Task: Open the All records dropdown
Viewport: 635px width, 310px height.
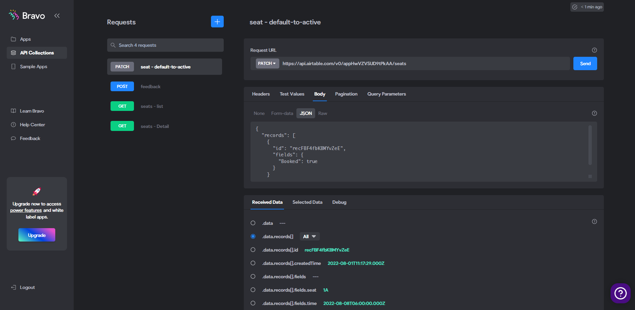Action: point(309,237)
